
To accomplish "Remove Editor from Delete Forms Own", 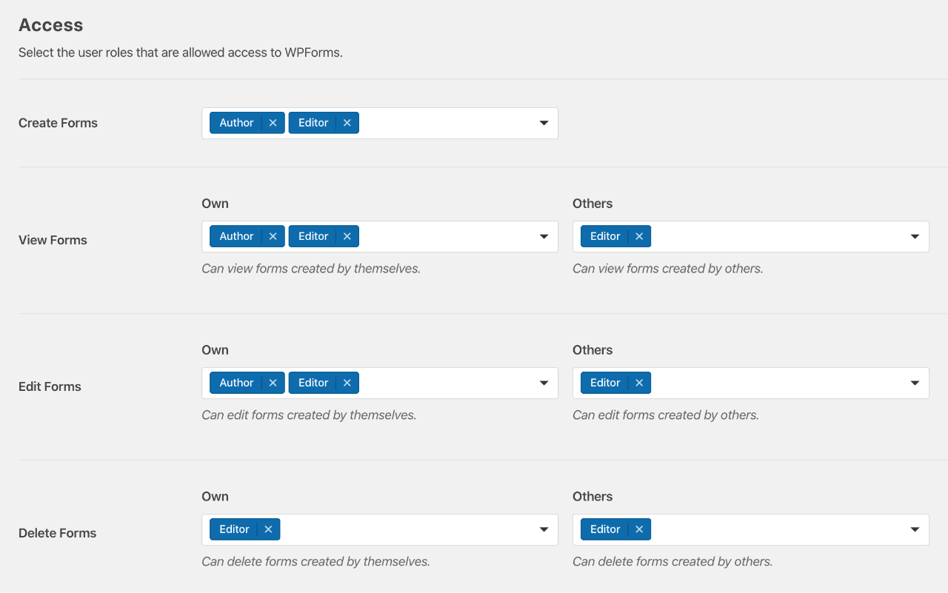I will 268,529.
